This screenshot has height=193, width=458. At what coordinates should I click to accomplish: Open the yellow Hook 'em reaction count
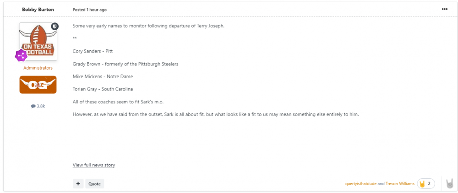(x=425, y=183)
